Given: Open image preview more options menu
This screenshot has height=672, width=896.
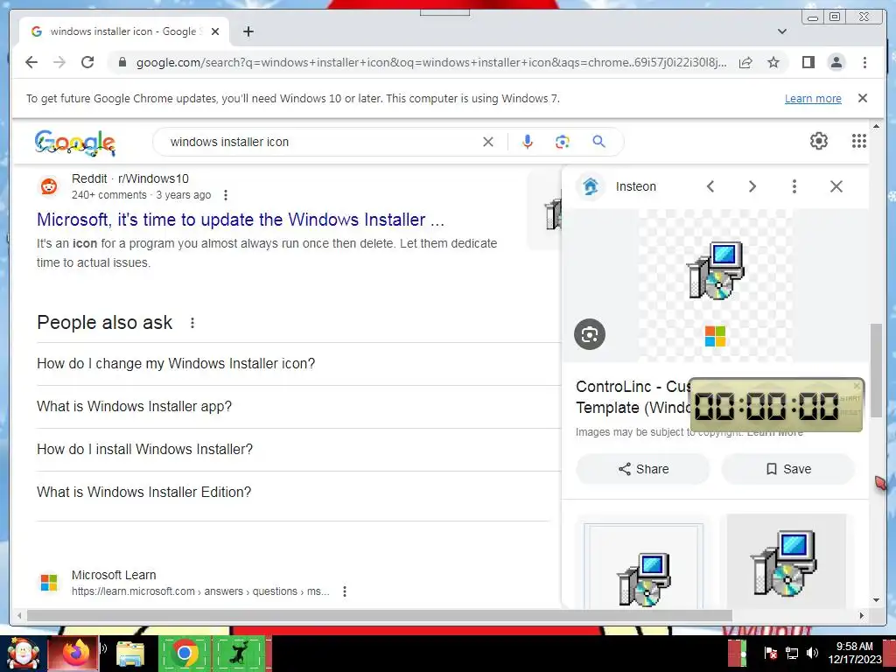Looking at the screenshot, I should tap(794, 186).
